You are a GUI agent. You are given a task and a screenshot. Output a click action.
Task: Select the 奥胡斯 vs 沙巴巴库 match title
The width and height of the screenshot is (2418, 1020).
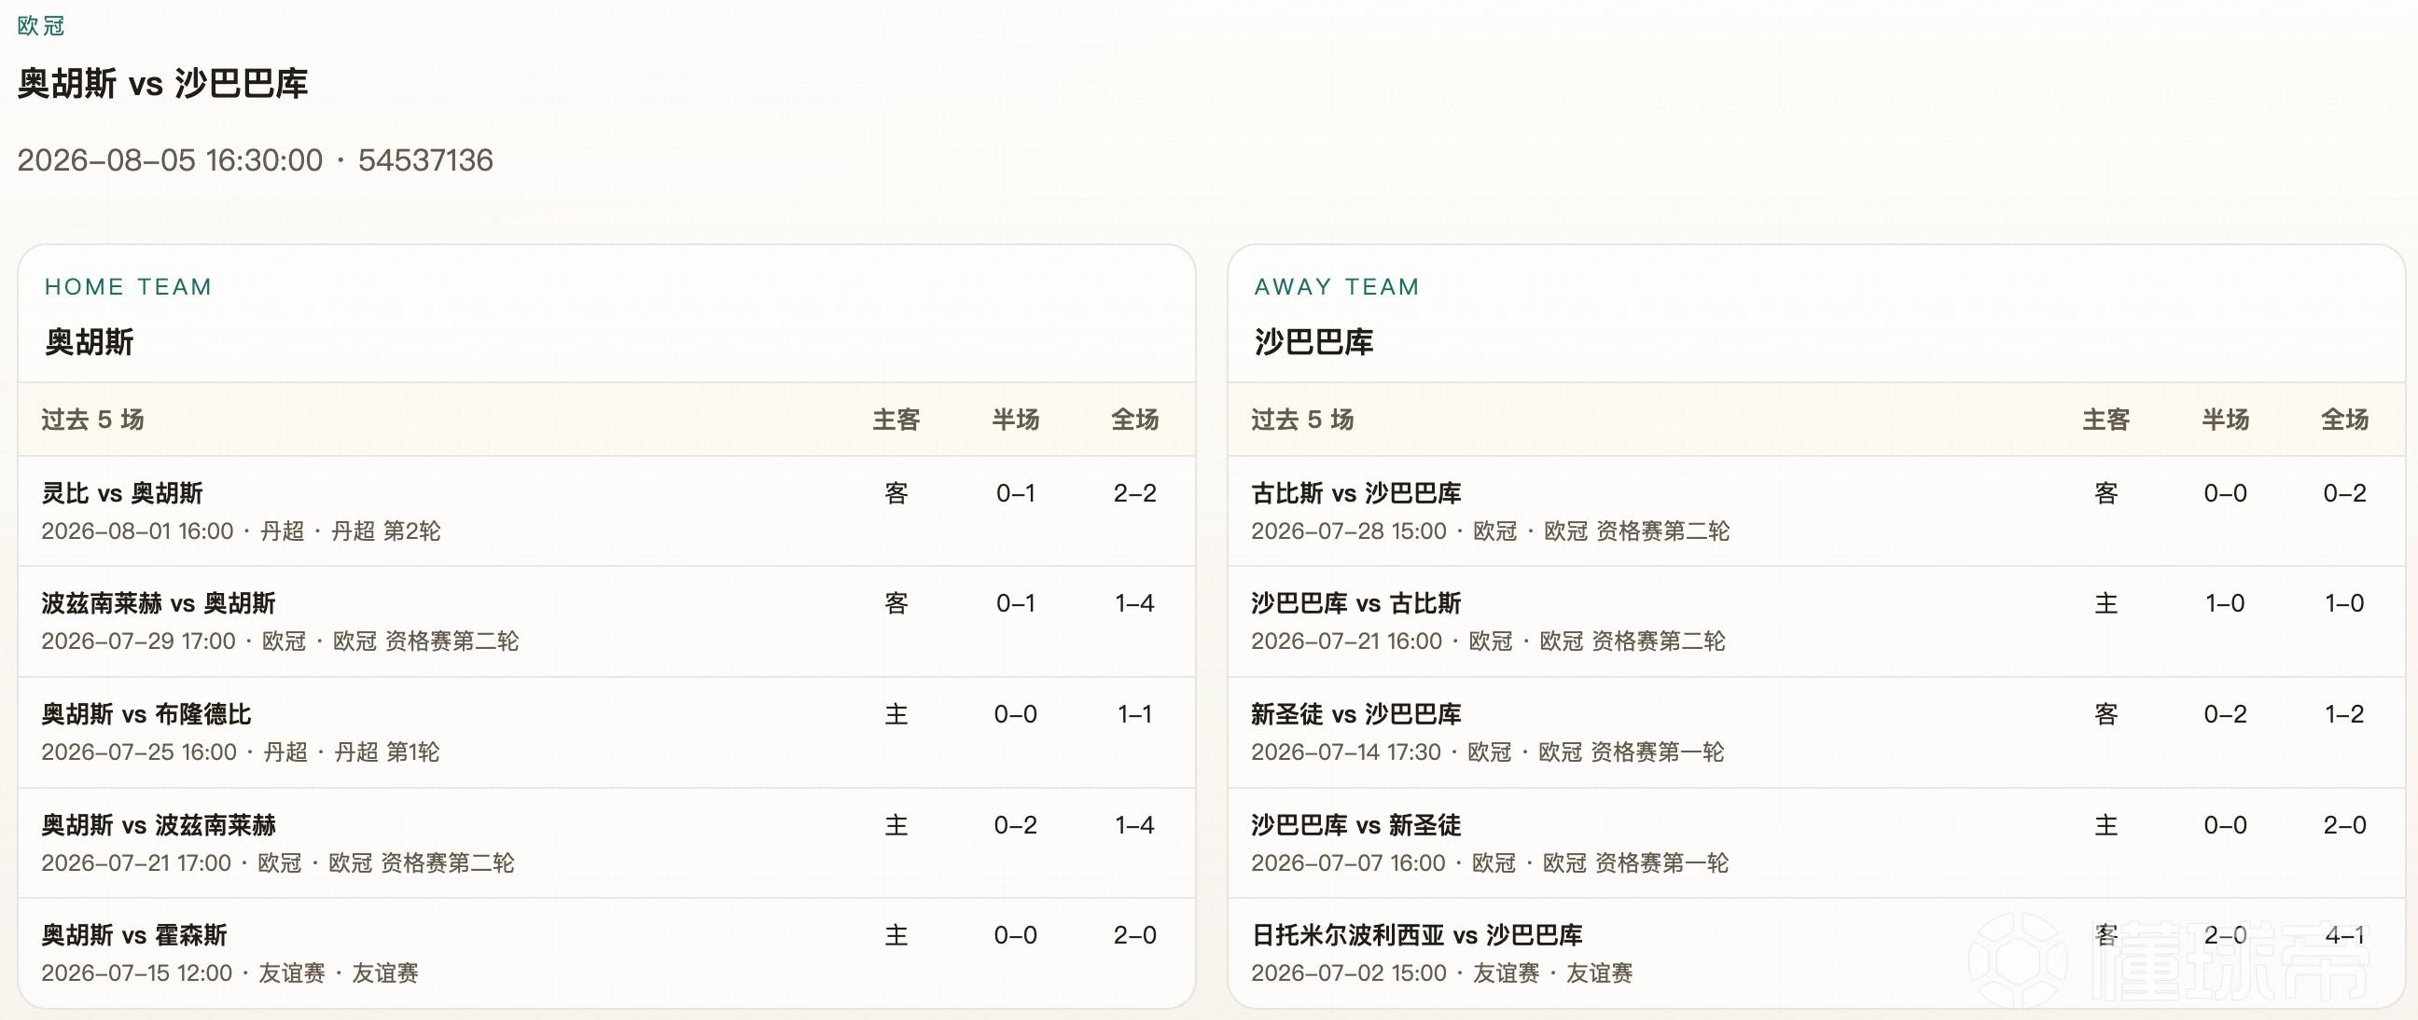(x=162, y=84)
